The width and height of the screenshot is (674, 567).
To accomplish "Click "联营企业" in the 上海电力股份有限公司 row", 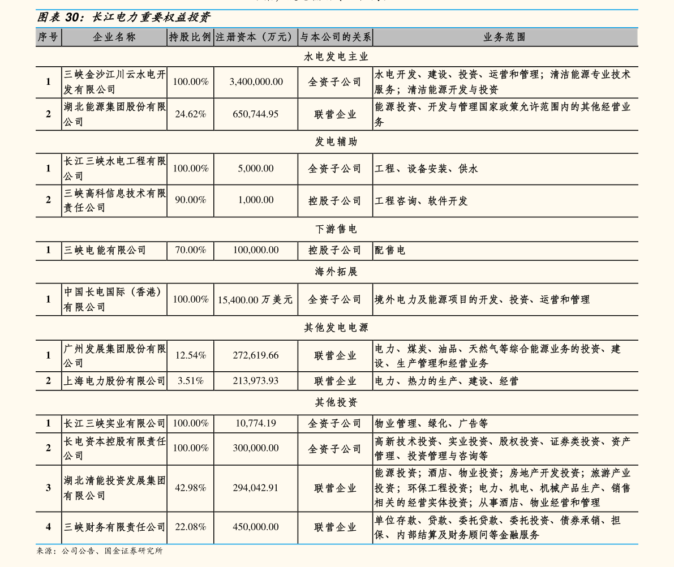I will click(335, 381).
